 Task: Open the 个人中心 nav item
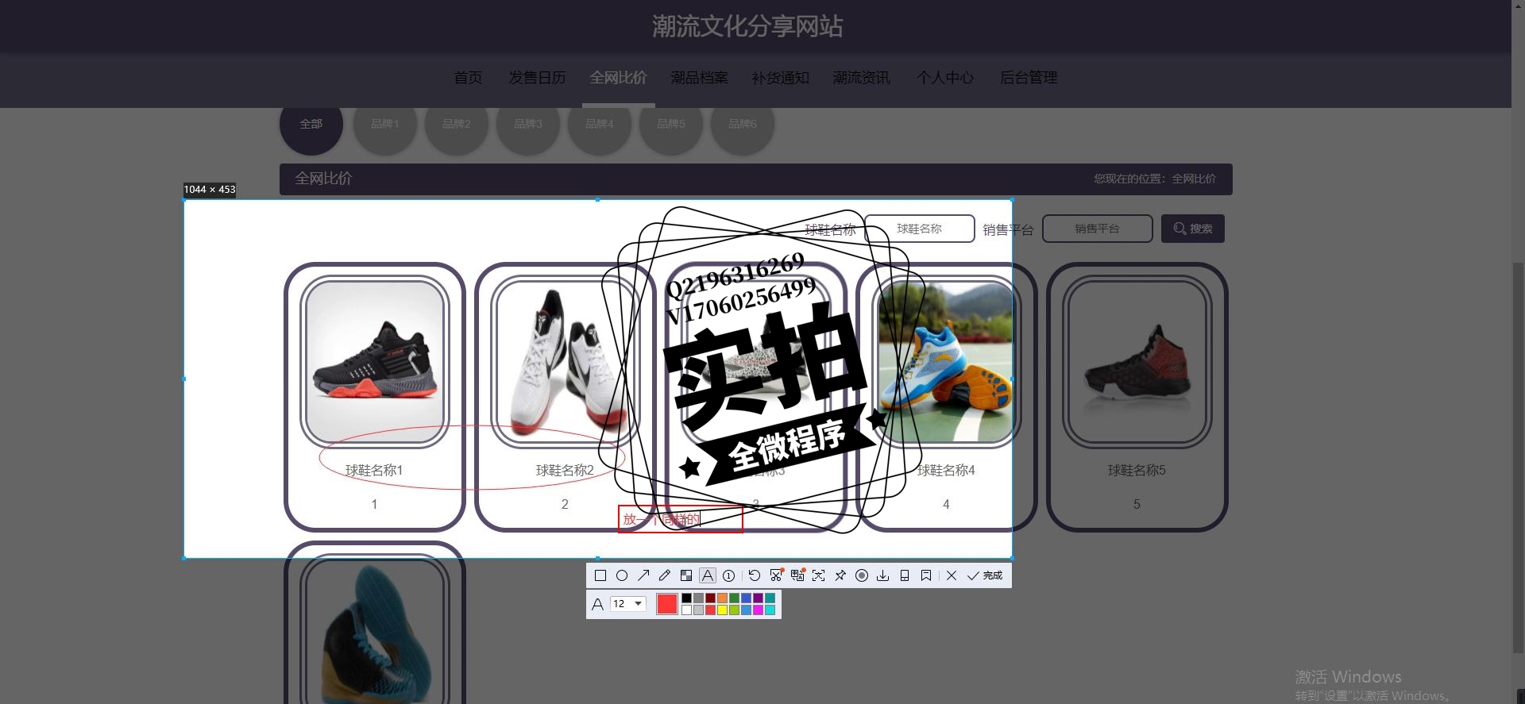(945, 78)
